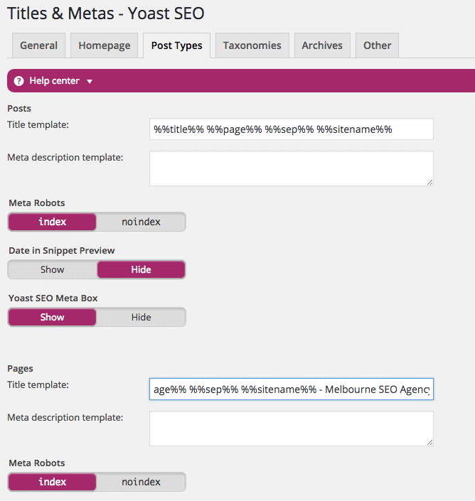Image resolution: width=475 pixels, height=501 pixels.
Task: Click the Pages Meta Robots label
Action: pyautogui.click(x=37, y=463)
